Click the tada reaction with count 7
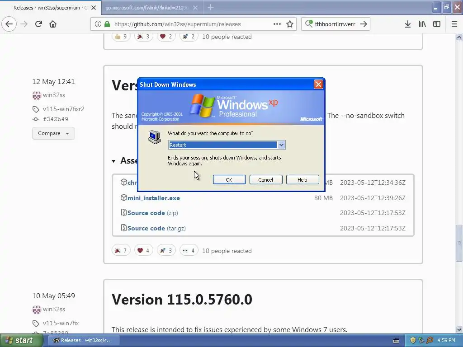This screenshot has width=463, height=347. (121, 250)
